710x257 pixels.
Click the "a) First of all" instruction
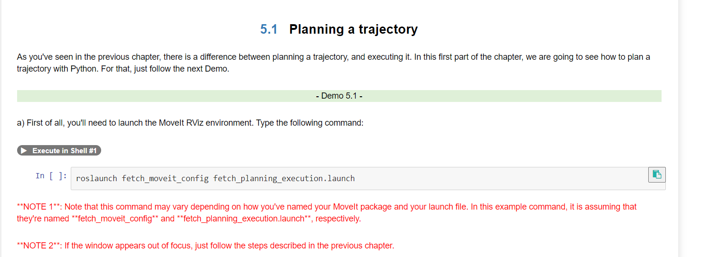tap(190, 123)
